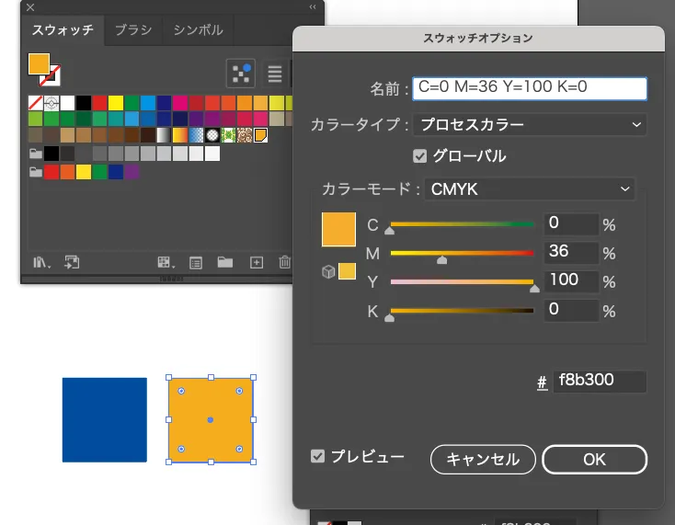Viewport: 675px width, 525px height.
Task: Click the New Swatch plus icon
Action: tap(257, 262)
